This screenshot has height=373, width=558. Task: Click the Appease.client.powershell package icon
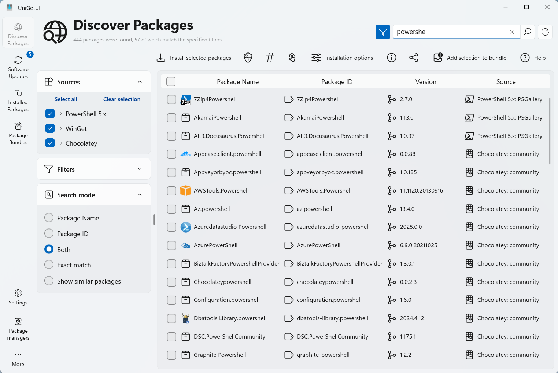(x=186, y=154)
